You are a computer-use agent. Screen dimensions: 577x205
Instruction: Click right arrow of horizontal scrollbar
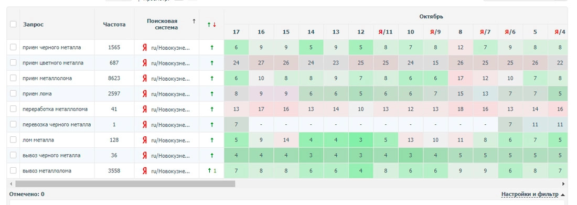click(x=563, y=184)
